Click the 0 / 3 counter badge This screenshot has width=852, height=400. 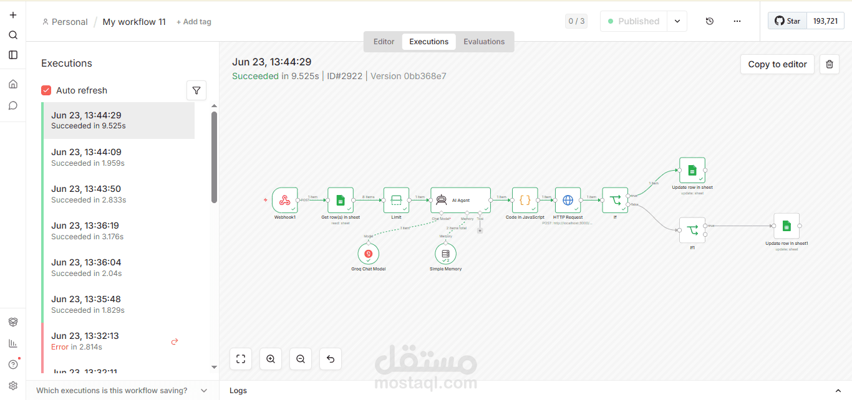pyautogui.click(x=576, y=21)
